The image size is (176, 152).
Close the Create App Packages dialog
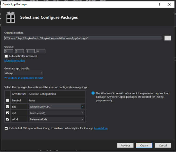(169, 4)
